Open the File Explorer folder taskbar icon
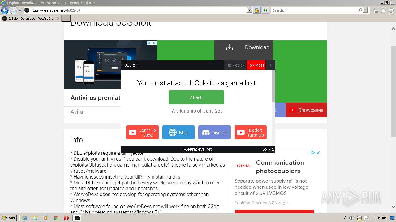This screenshot has width=396, height=222. click(x=35, y=218)
